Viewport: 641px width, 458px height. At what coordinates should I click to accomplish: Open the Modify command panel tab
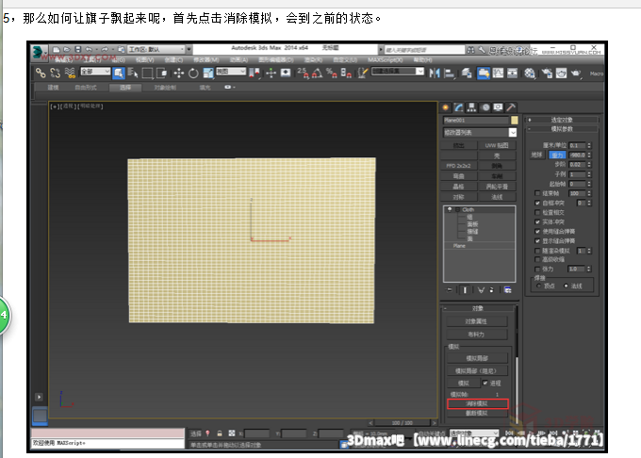459,107
